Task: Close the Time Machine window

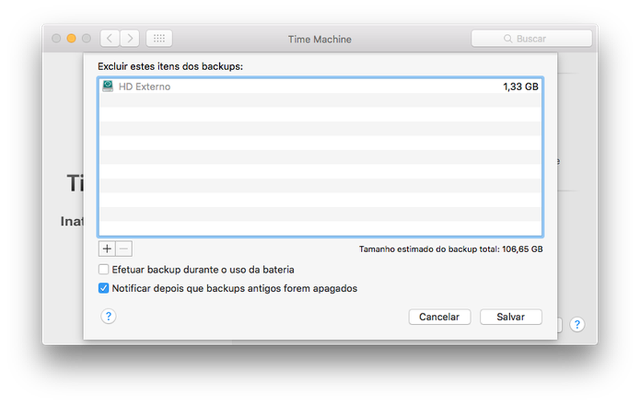Action: [56, 38]
